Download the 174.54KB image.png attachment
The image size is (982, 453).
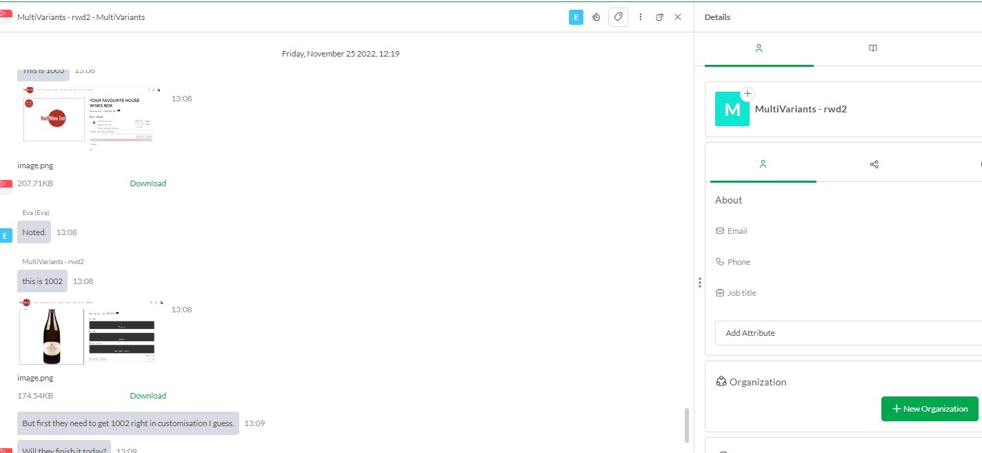[148, 395]
